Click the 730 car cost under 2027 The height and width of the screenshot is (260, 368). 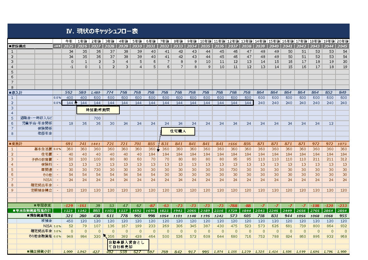click(x=96, y=170)
